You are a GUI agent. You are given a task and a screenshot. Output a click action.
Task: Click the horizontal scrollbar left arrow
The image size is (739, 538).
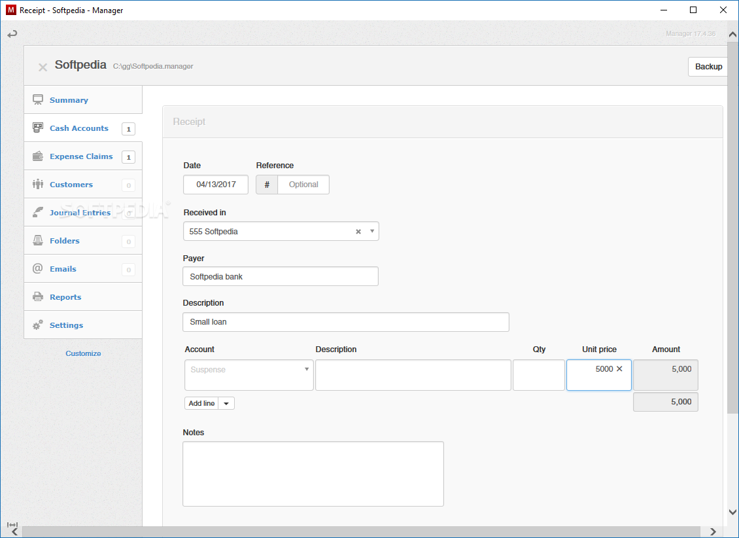pos(14,532)
